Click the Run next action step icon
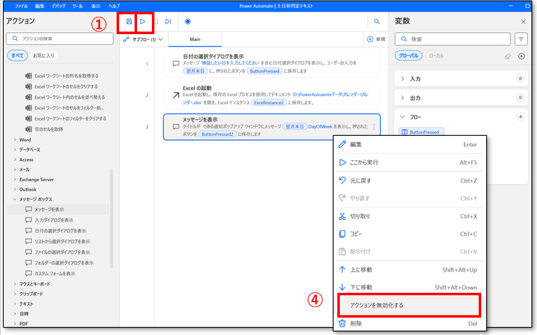Image resolution: width=537 pixels, height=335 pixels. tap(168, 22)
